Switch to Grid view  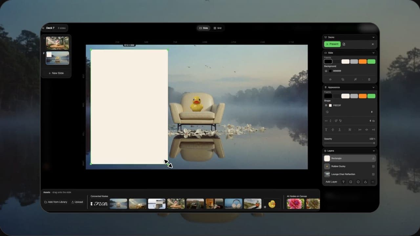pos(218,28)
